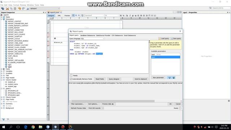Screen dimensions: 231x130
Task: Toggle Automatically Retrieve Fields checkbox
Action: tap(71, 79)
